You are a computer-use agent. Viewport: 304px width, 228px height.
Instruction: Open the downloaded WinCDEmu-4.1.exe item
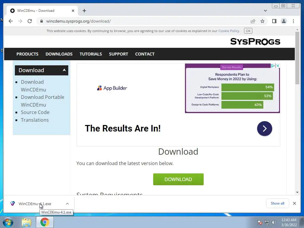coord(35,204)
